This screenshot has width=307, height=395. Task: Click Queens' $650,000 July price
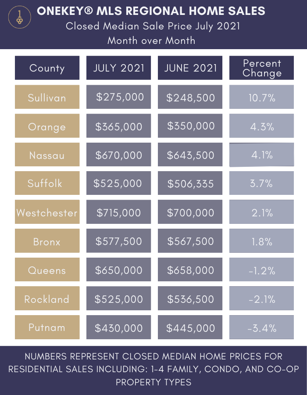pos(119,270)
